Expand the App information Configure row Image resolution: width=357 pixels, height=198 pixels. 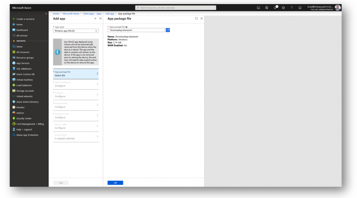(76, 84)
